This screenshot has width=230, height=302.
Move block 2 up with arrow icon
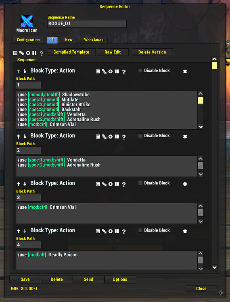tap(19, 137)
